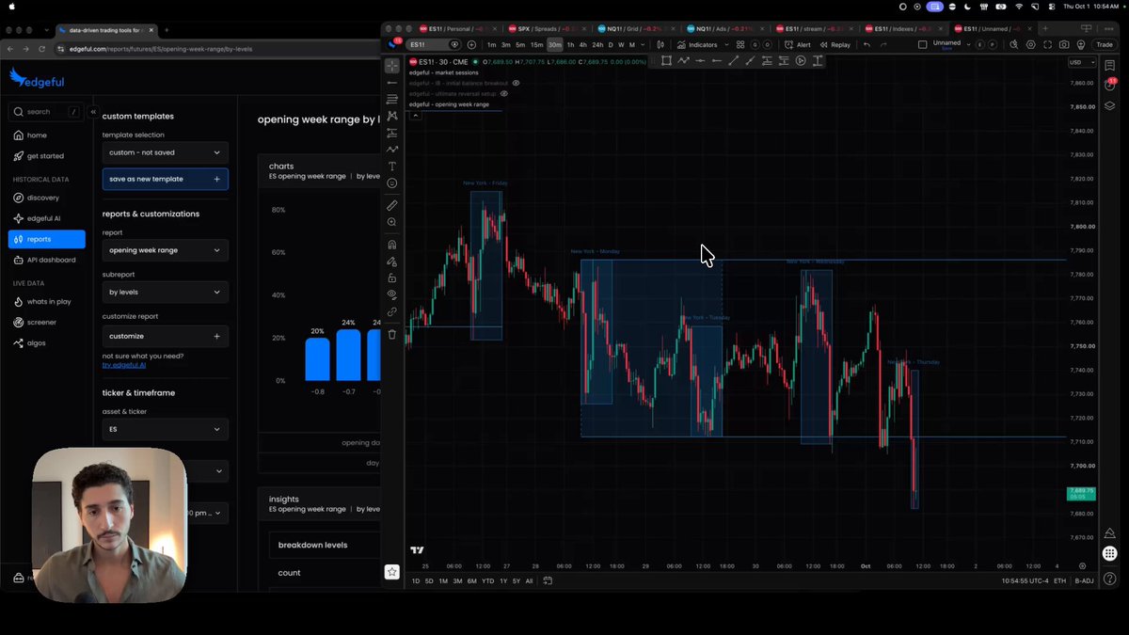Screen dimensions: 1129x635
Task: Follow the try edgeful AI link
Action: coord(124,364)
